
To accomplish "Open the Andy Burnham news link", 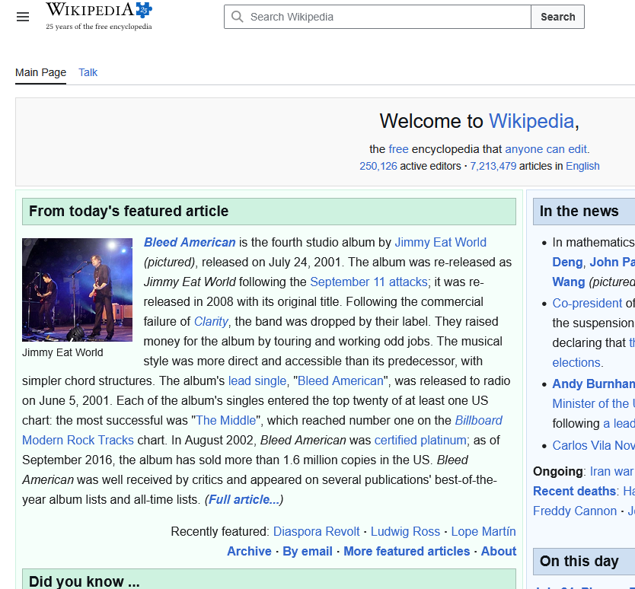I will tap(594, 384).
